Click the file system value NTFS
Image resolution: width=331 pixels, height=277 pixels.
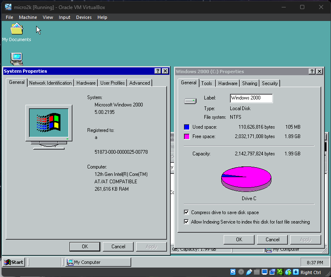coord(235,117)
